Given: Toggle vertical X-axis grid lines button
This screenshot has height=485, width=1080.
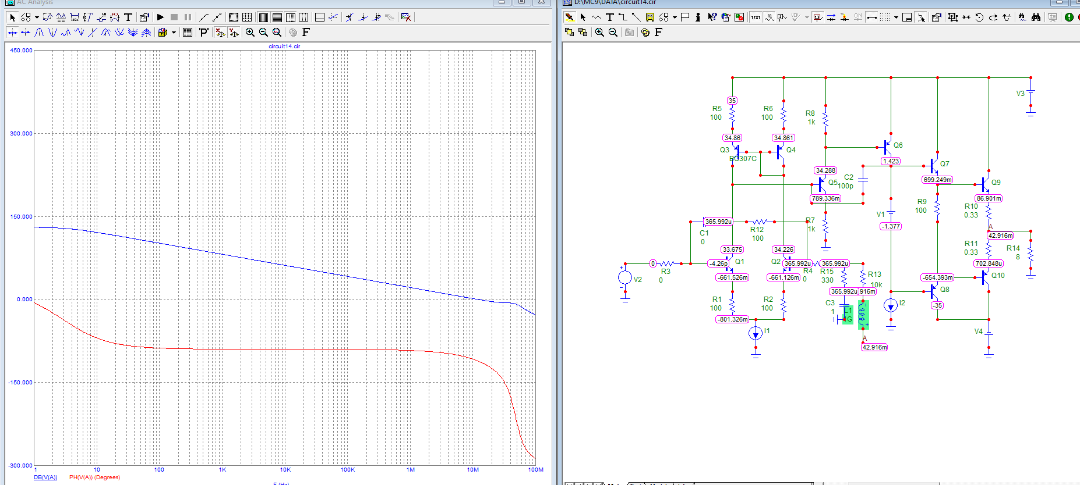Looking at the screenshot, I should coord(263,17).
